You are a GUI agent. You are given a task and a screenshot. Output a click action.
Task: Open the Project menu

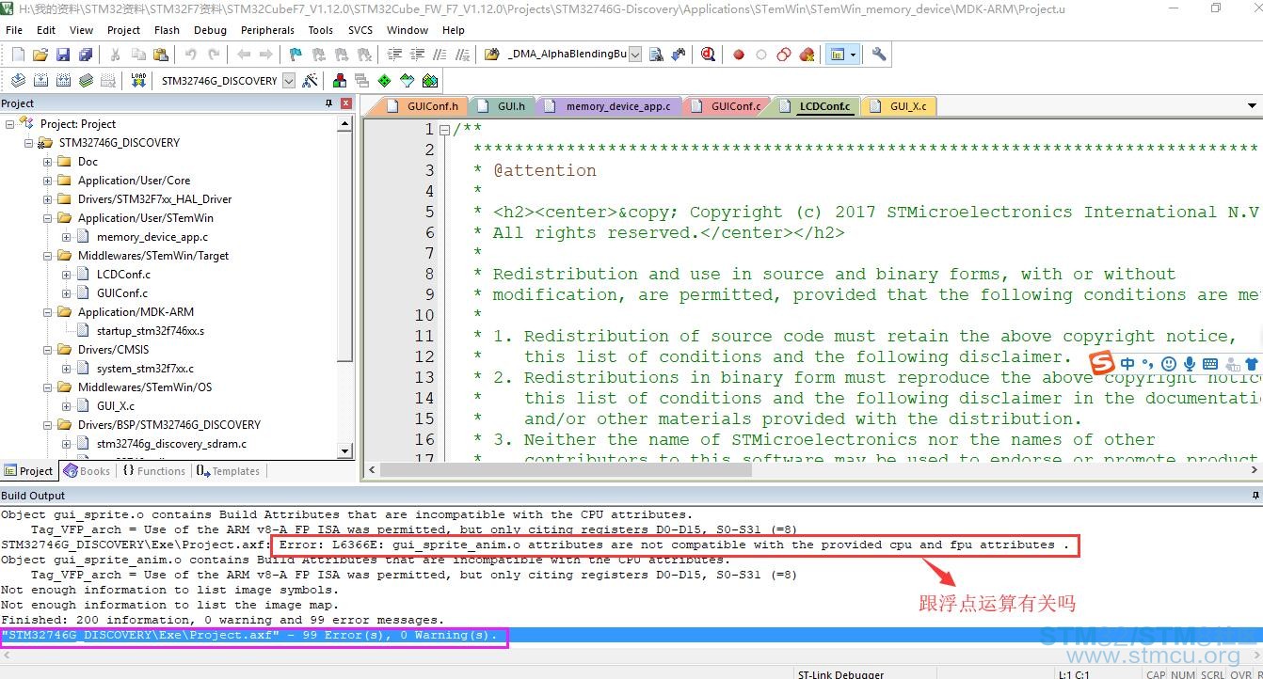(123, 30)
